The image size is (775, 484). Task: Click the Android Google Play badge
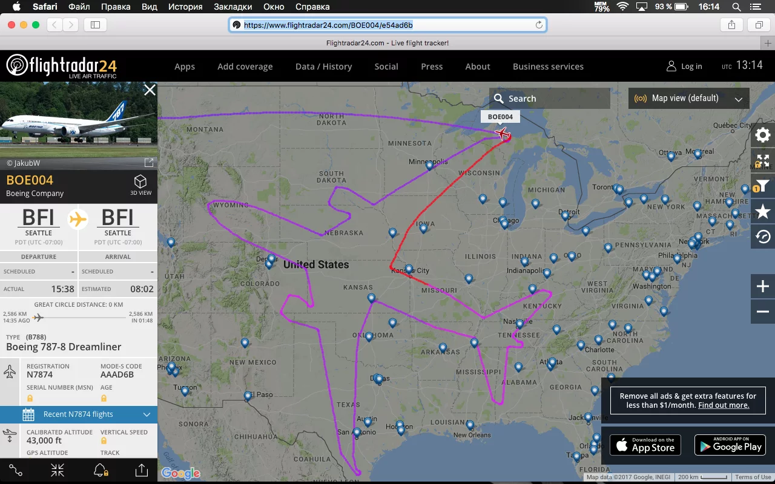730,445
